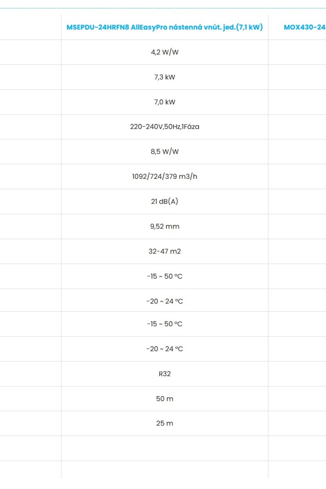
Task: Open the MOX430-24 product link
Action: click(x=305, y=27)
